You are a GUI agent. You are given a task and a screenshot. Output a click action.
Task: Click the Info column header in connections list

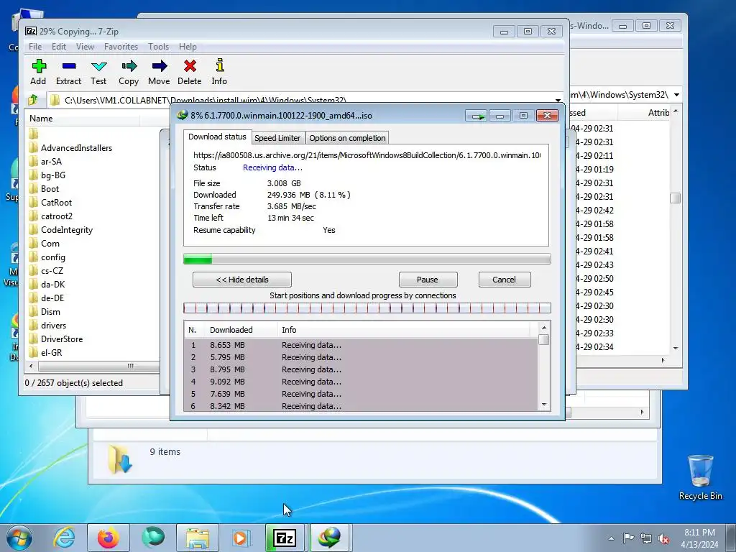point(404,330)
